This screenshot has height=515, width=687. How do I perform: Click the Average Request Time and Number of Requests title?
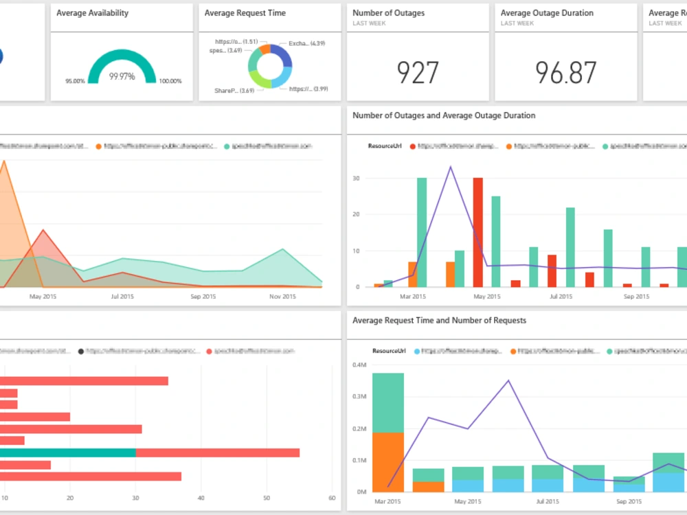coord(439,321)
